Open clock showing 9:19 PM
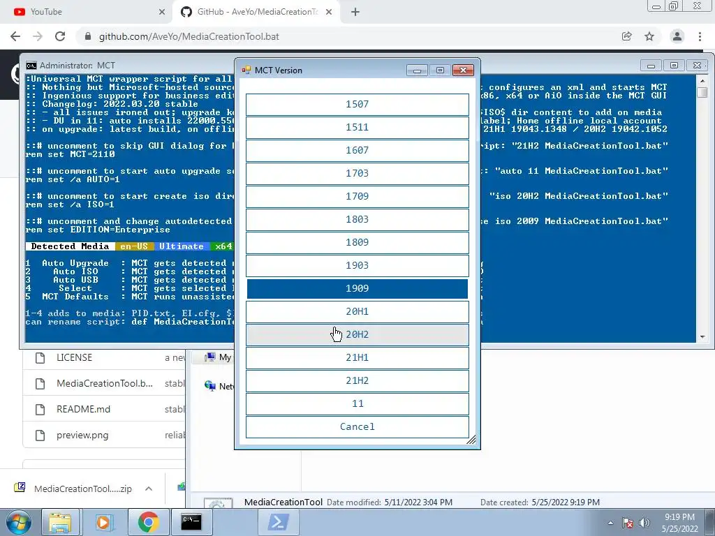This screenshot has width=715, height=536. pos(680,523)
